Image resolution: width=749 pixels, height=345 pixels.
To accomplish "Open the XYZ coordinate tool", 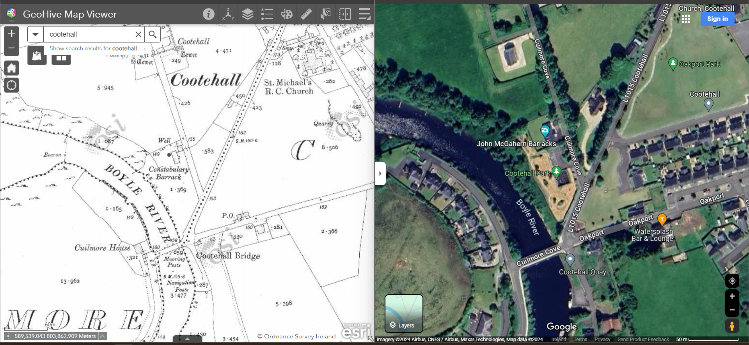I will pyautogui.click(x=228, y=14).
